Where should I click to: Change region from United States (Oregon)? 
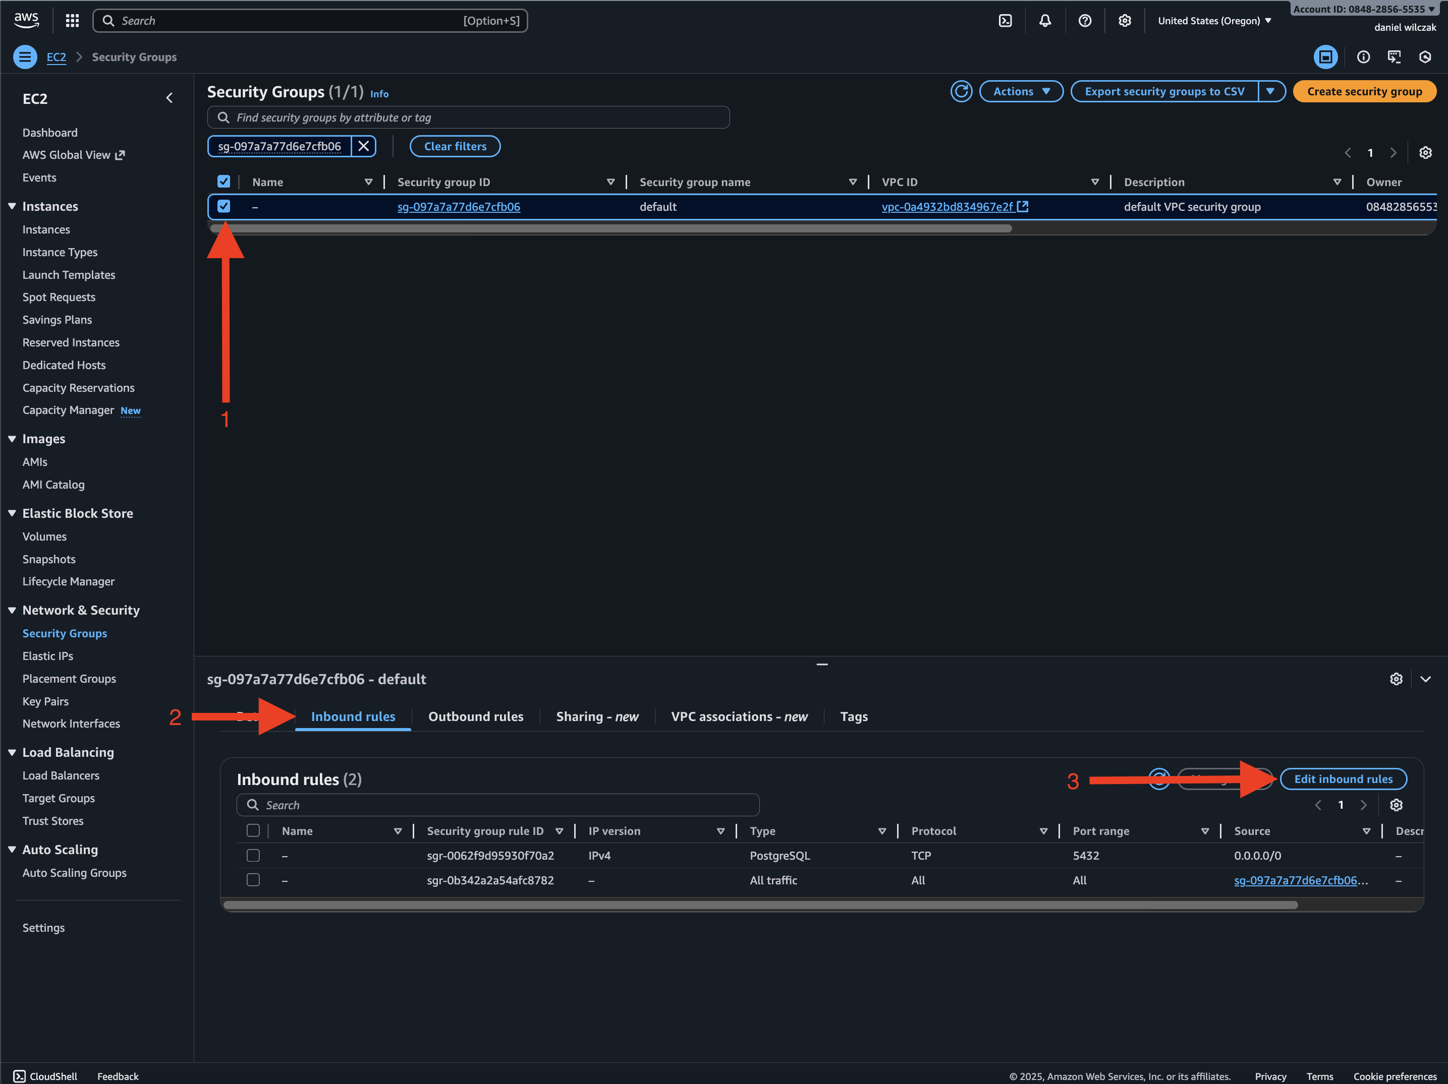pos(1214,21)
